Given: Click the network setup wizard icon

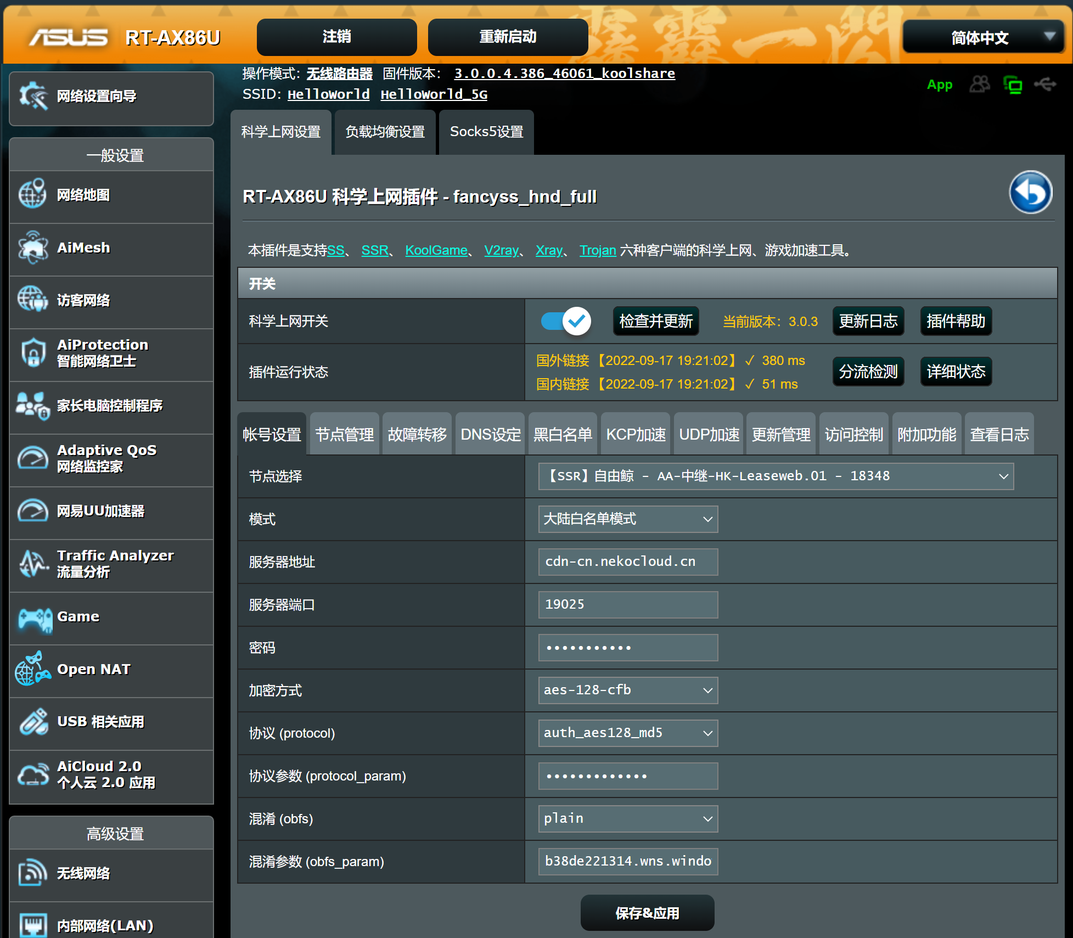Looking at the screenshot, I should pos(33,96).
